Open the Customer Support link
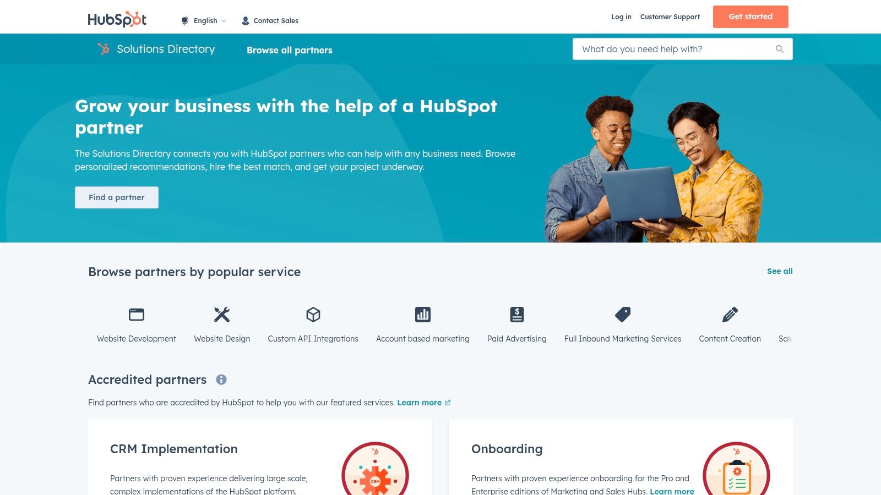Screen dimensions: 881x495 [670, 17]
